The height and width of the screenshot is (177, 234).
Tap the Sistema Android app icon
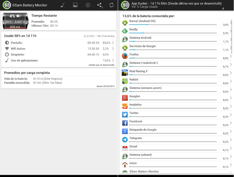coord(125,40)
